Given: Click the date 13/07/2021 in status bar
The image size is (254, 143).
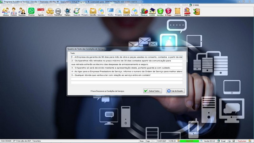Looking at the screenshot, I should 162,141.
